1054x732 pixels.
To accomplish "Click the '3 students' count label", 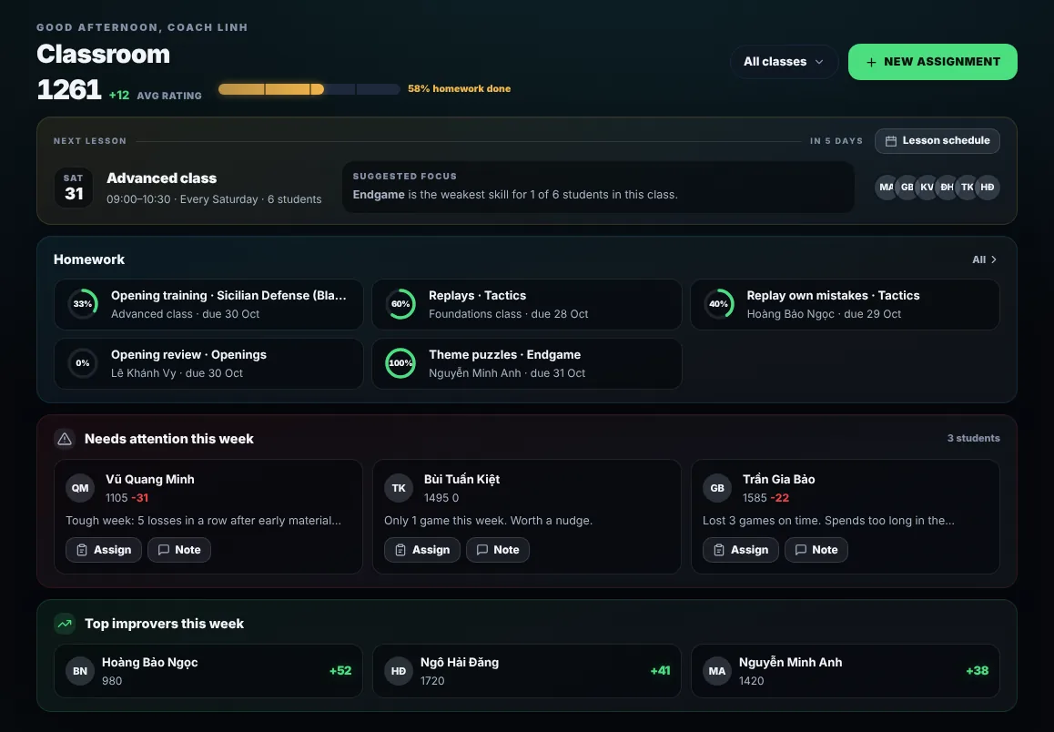I will coord(973,438).
